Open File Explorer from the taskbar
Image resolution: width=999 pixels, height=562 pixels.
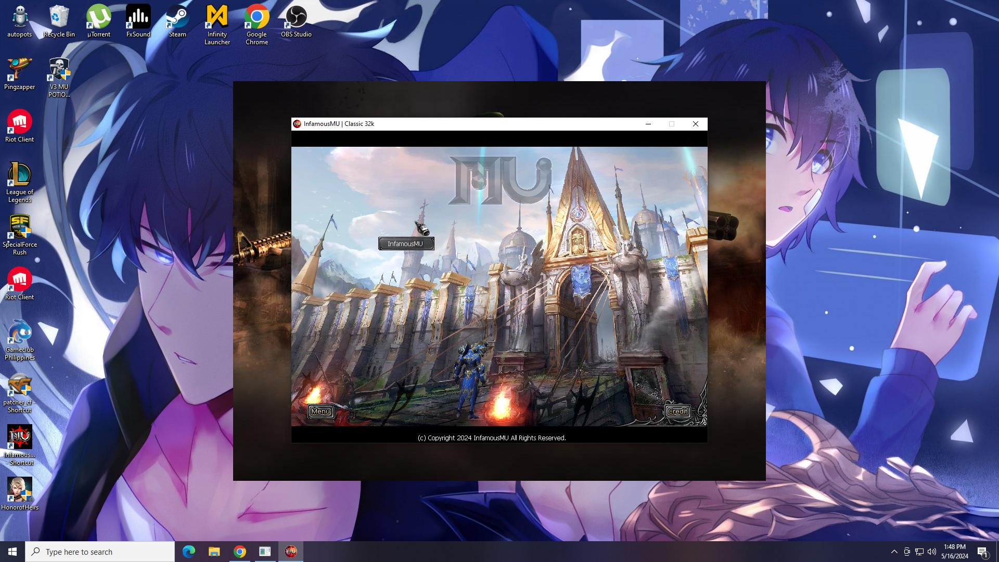tap(214, 552)
